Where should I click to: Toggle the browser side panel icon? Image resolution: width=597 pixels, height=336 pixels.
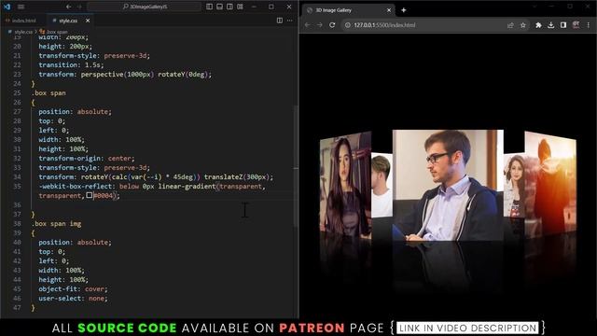563,25
